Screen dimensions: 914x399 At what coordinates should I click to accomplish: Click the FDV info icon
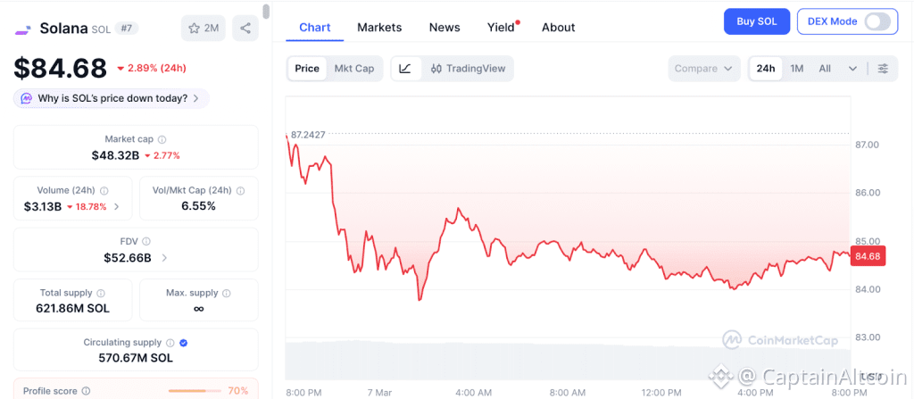click(146, 242)
